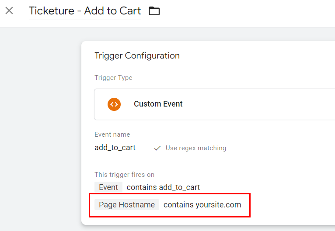Image resolution: width=335 pixels, height=231 pixels.
Task: Click the underline beneath the trigger title
Action: click(x=85, y=20)
